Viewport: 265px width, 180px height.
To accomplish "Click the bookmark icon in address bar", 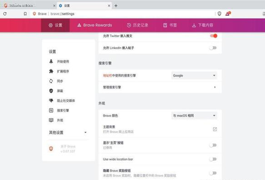I will click(25, 14).
